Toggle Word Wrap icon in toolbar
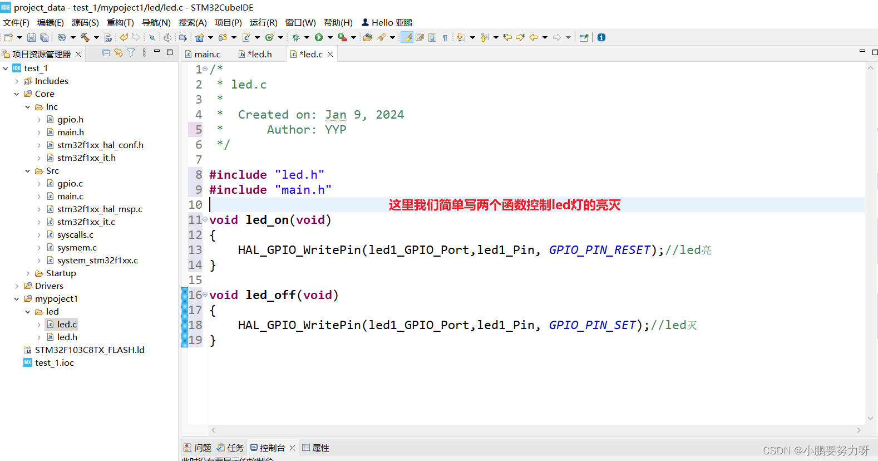The height and width of the screenshot is (461, 878). pos(420,37)
